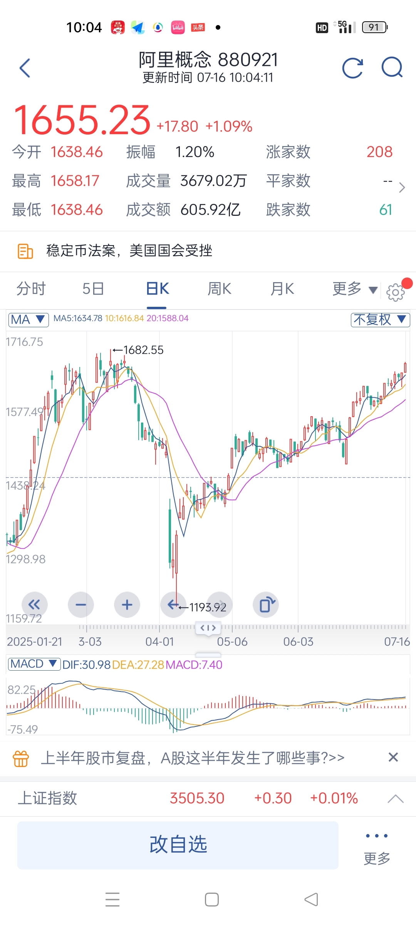Open the 稳定币法案 news headline

pyautogui.click(x=129, y=251)
